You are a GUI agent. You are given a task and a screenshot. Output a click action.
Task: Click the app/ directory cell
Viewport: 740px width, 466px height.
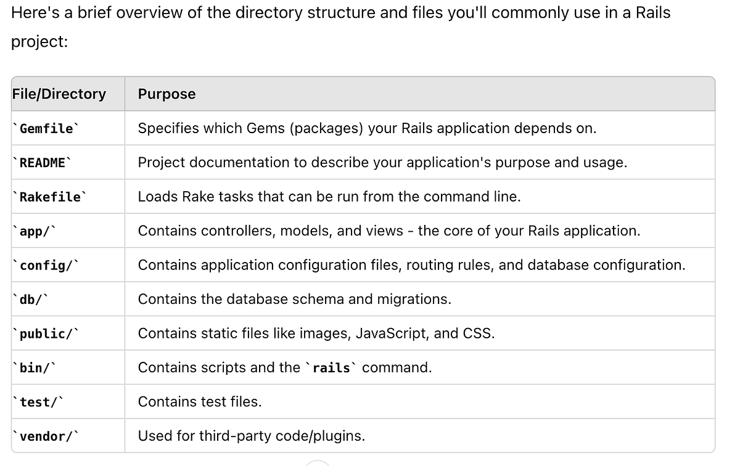(x=35, y=231)
